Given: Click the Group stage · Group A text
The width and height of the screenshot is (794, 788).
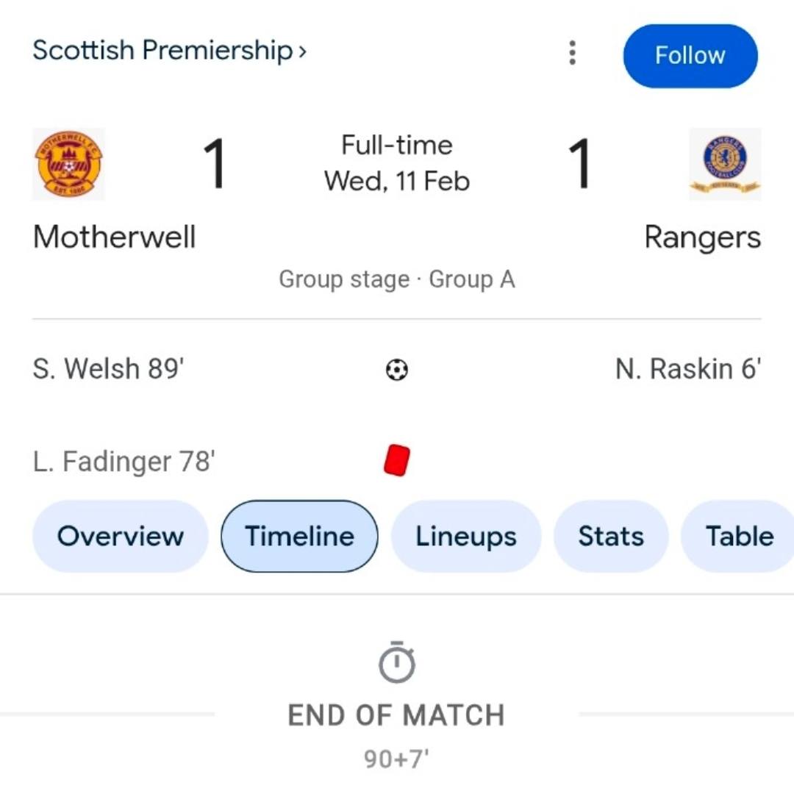Looking at the screenshot, I should pos(397,279).
